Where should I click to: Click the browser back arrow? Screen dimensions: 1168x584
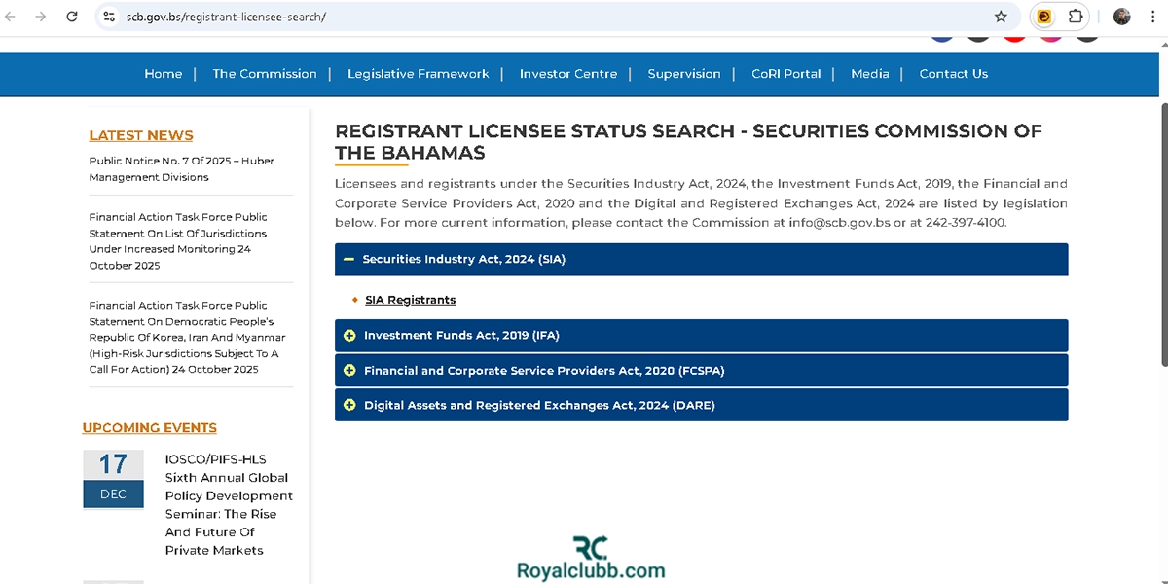point(12,17)
